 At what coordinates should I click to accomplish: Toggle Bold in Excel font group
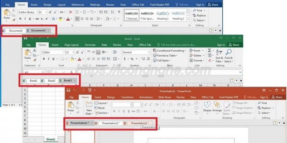44,59
